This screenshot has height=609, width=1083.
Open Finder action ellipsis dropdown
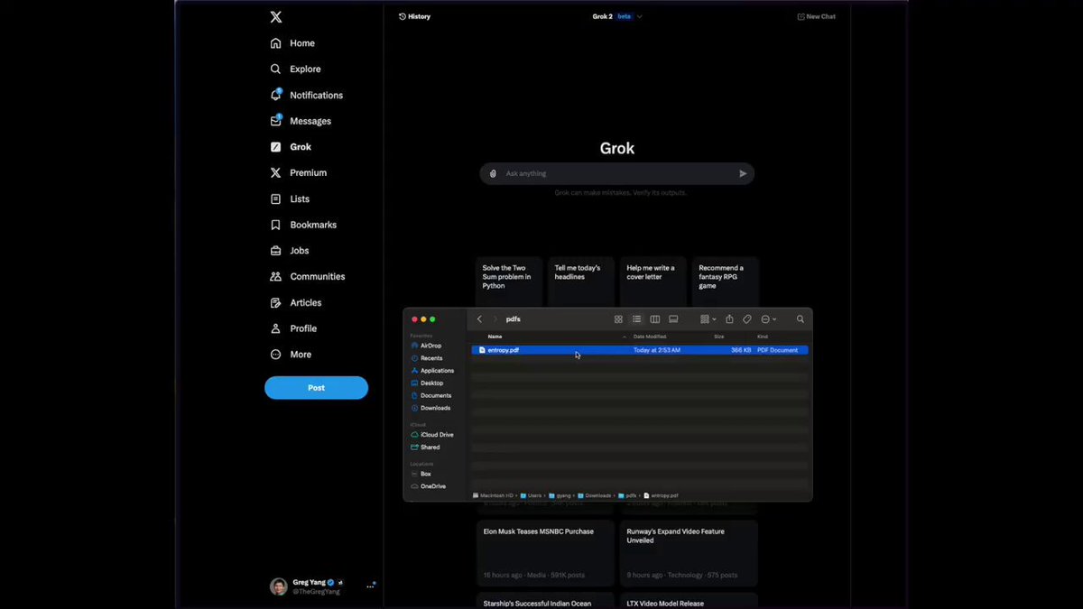pos(768,319)
